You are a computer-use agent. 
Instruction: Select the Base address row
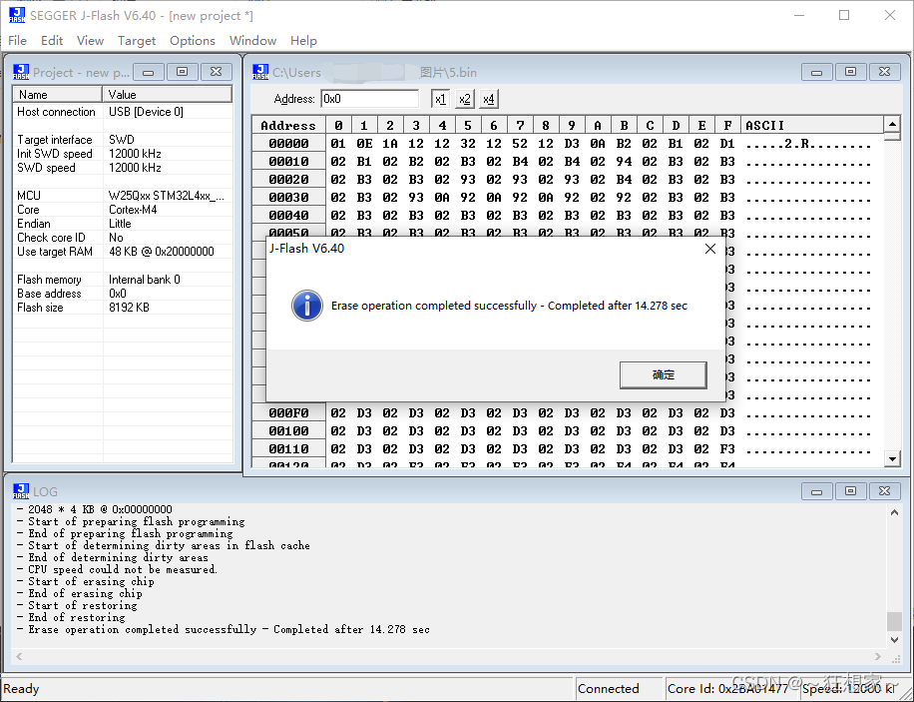(x=123, y=294)
